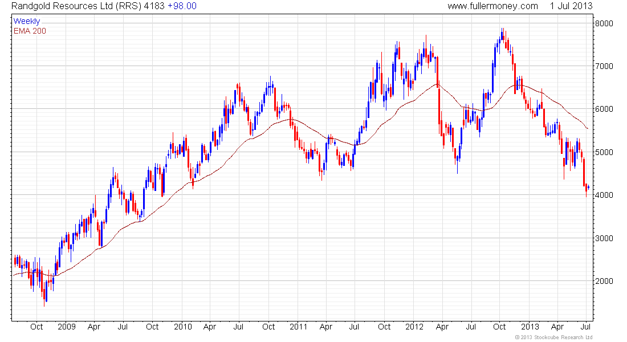Viewport: 627px width, 342px height.
Task: Click the Apr label following 2009
Action: click(x=94, y=327)
